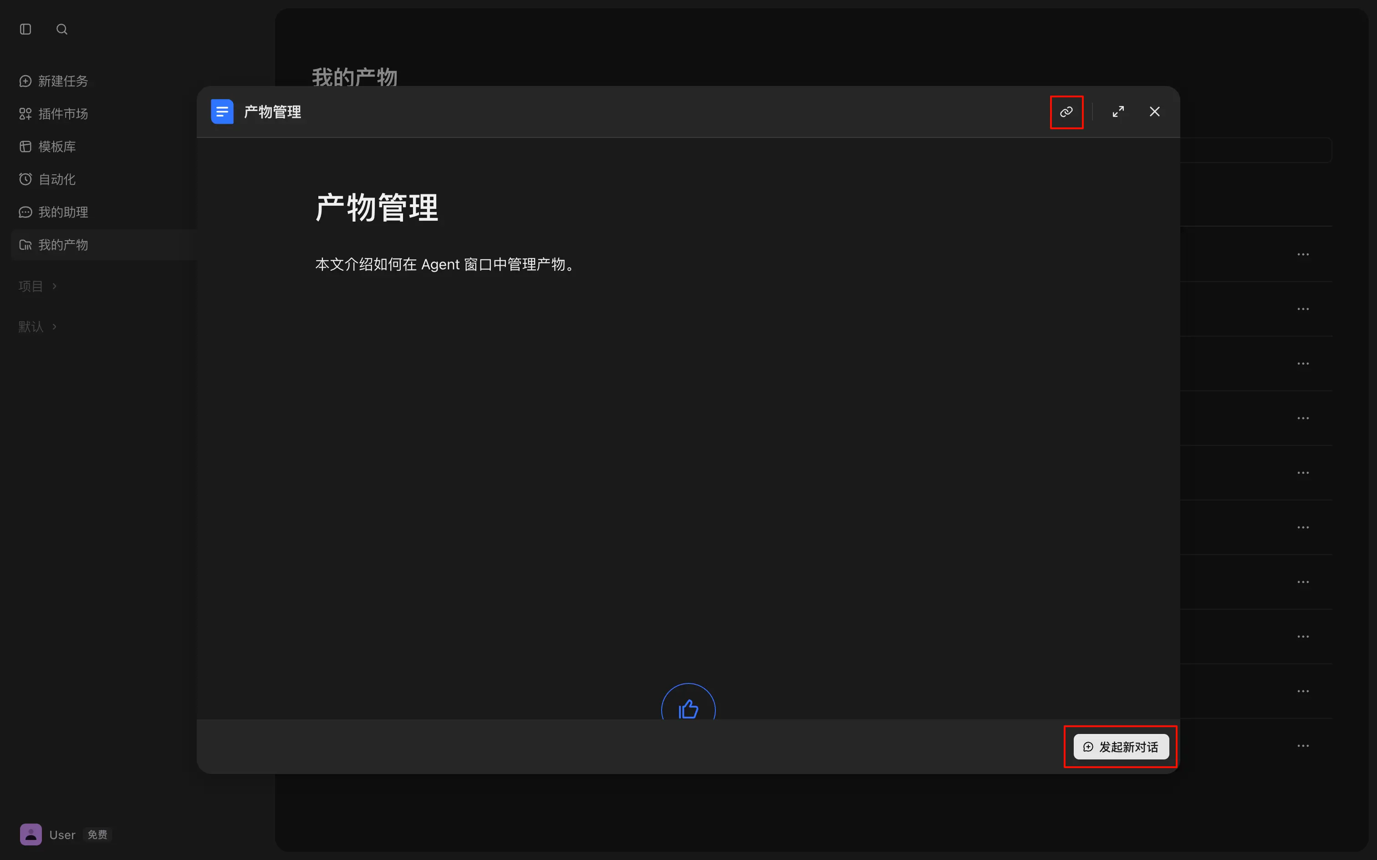Screen dimensions: 1377x860
Task: Open the search magnifier icon
Action: pos(62,29)
